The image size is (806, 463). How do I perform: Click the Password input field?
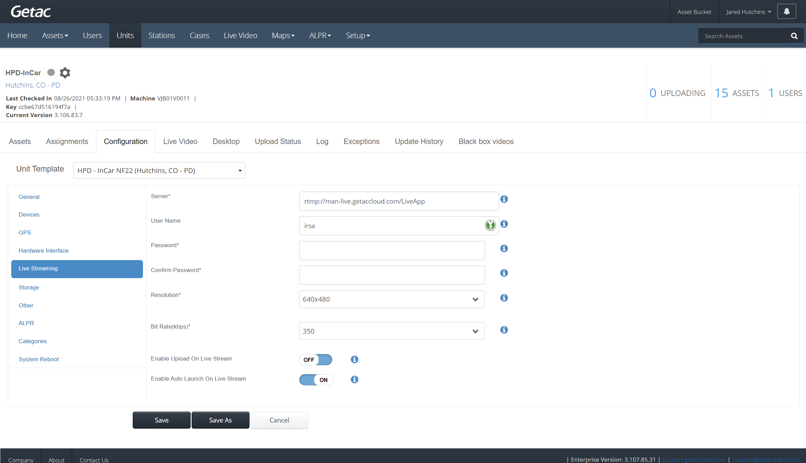pyautogui.click(x=392, y=251)
